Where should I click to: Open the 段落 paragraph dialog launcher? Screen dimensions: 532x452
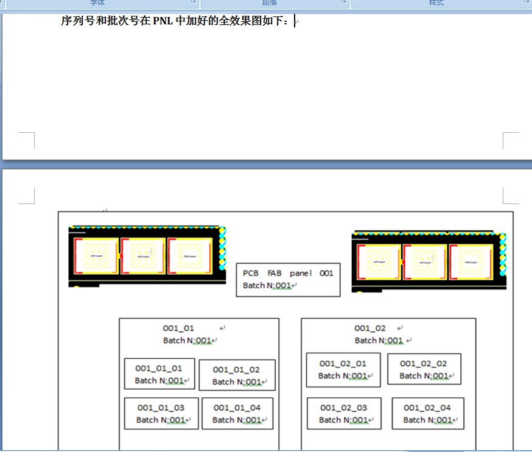click(344, 2)
